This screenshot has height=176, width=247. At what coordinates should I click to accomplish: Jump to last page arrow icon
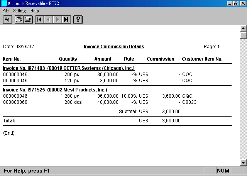(66, 20)
